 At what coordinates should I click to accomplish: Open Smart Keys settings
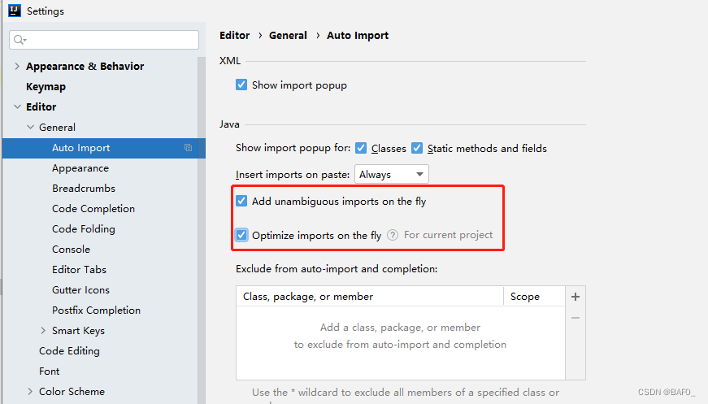(78, 330)
